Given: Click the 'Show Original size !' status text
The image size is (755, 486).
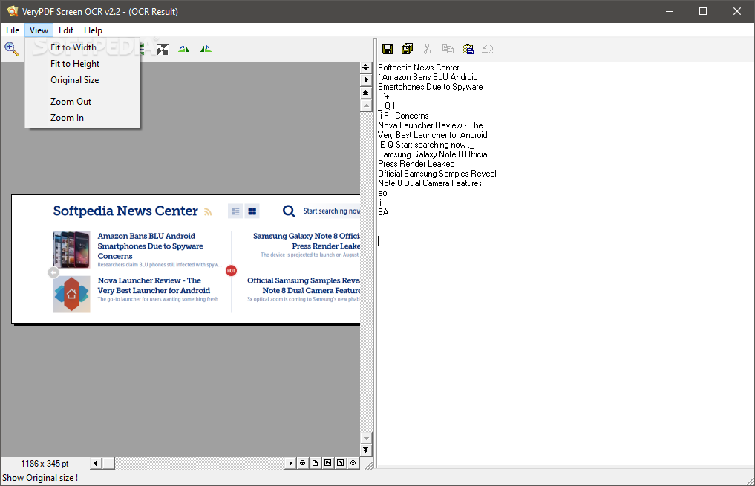Looking at the screenshot, I should pyautogui.click(x=40, y=478).
